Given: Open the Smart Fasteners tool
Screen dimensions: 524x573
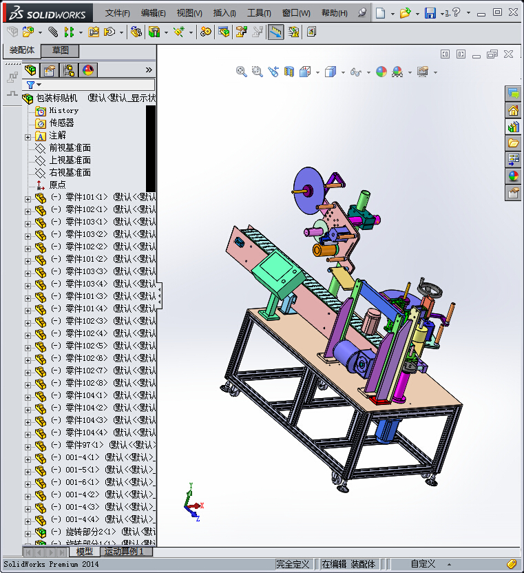Looking at the screenshot, I should pyautogui.click(x=94, y=32).
